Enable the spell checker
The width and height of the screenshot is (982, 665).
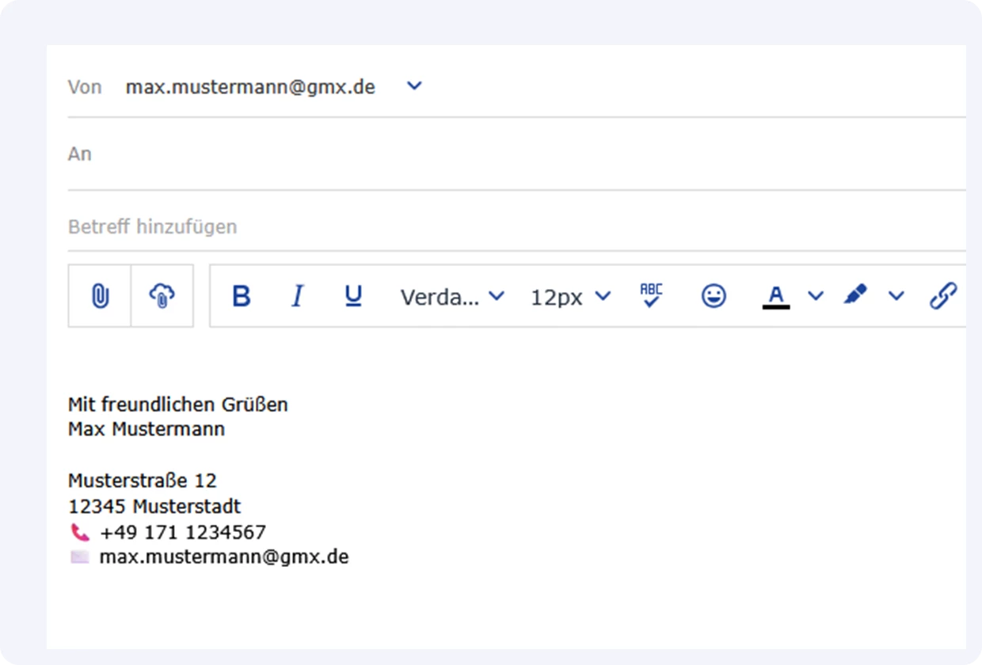pos(649,295)
